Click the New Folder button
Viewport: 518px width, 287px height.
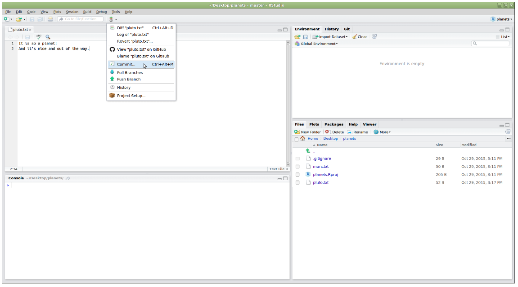click(x=307, y=132)
